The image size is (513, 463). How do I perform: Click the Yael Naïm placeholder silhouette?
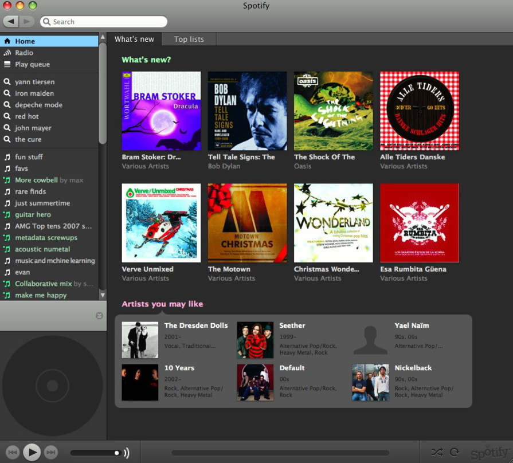pyautogui.click(x=370, y=340)
